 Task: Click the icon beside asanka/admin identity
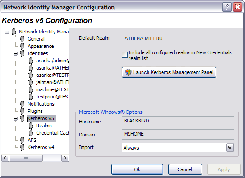coord(31,61)
